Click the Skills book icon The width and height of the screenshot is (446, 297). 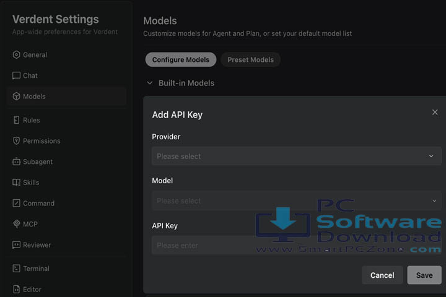pyautogui.click(x=16, y=183)
